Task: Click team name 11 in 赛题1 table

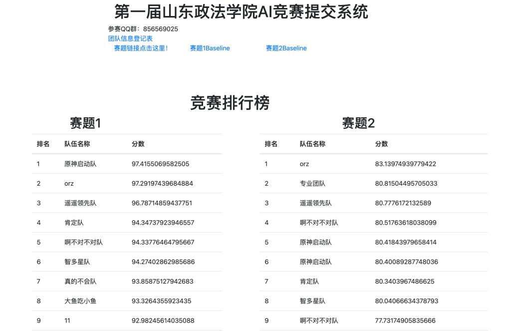Action: [67, 321]
